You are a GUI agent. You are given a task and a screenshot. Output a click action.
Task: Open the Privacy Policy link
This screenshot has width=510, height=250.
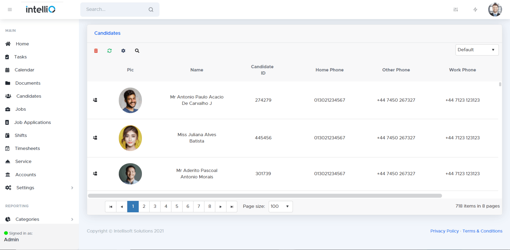pyautogui.click(x=444, y=231)
